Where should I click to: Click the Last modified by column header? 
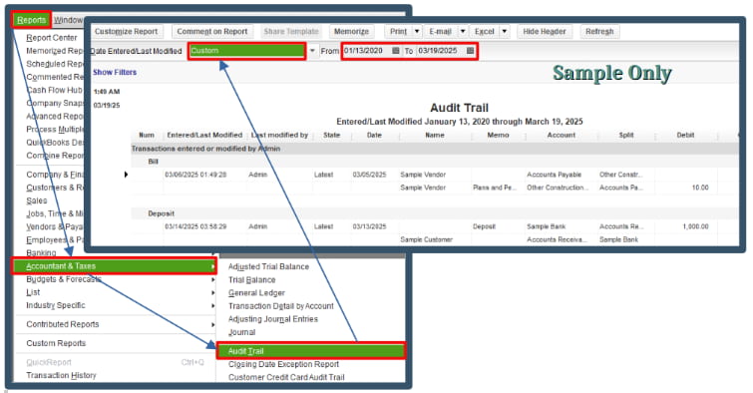[279, 135]
